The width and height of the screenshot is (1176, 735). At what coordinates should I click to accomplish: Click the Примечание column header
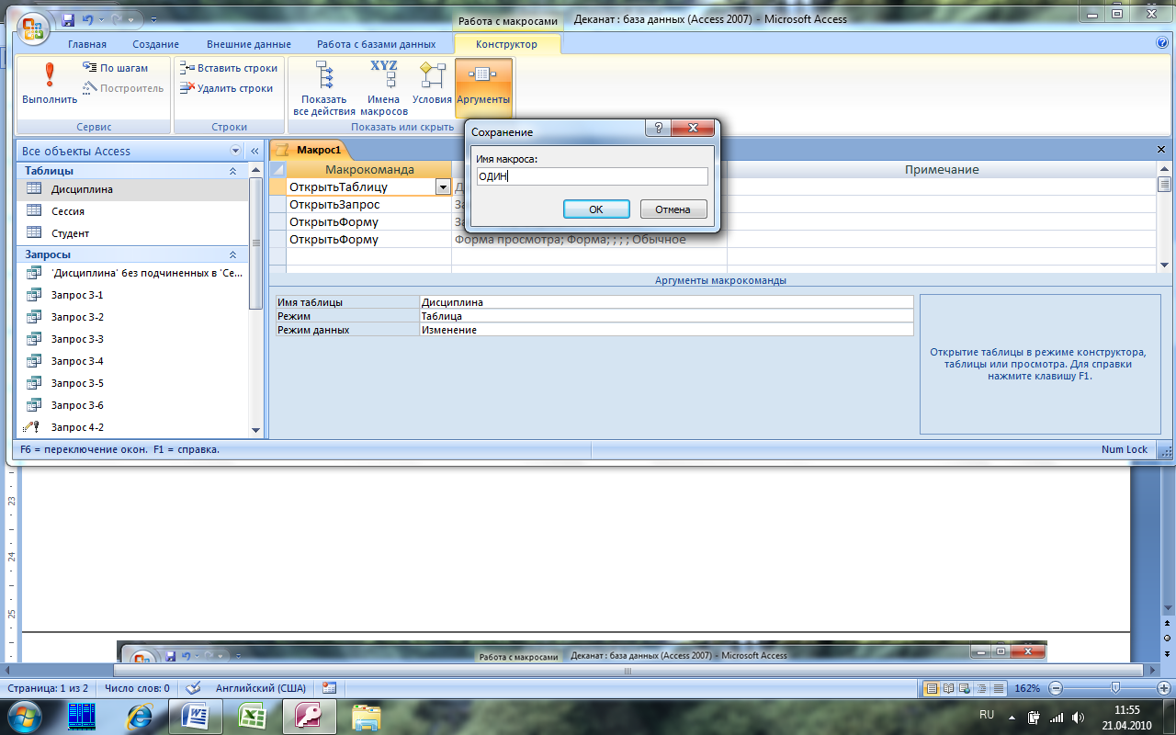tap(942, 170)
